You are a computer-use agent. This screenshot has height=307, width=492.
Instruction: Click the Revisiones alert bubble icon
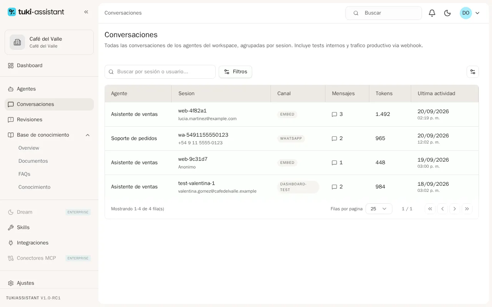pos(11,120)
